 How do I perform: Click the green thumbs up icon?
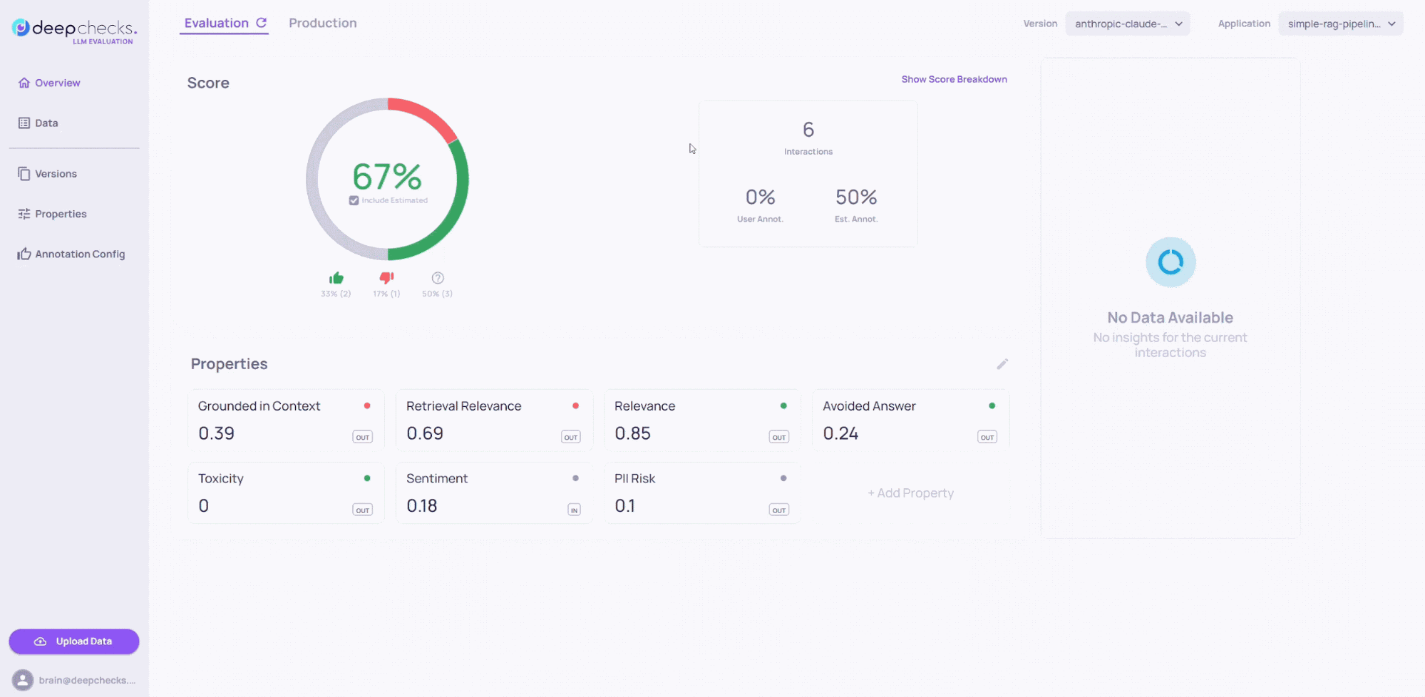(336, 278)
